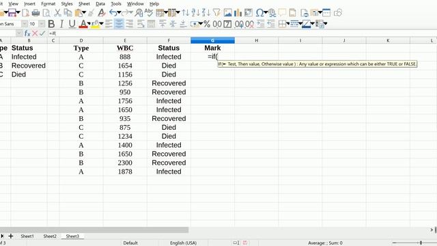This screenshot has width=437, height=246.
Task: Click Average; Sum: 0 status field
Action: [325, 243]
